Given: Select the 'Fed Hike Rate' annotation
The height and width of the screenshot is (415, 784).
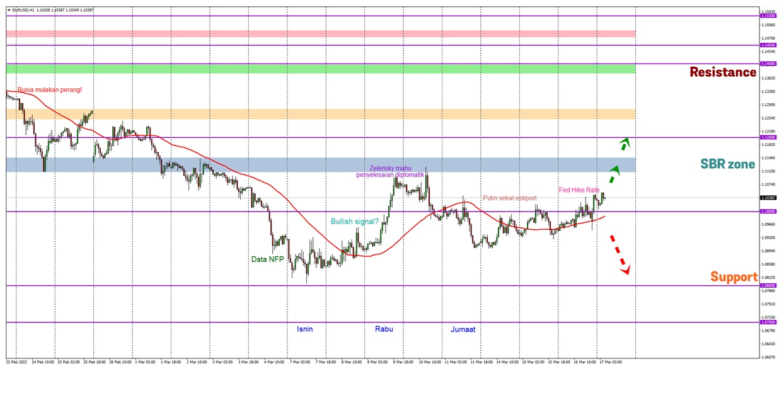Looking at the screenshot, I should (579, 190).
